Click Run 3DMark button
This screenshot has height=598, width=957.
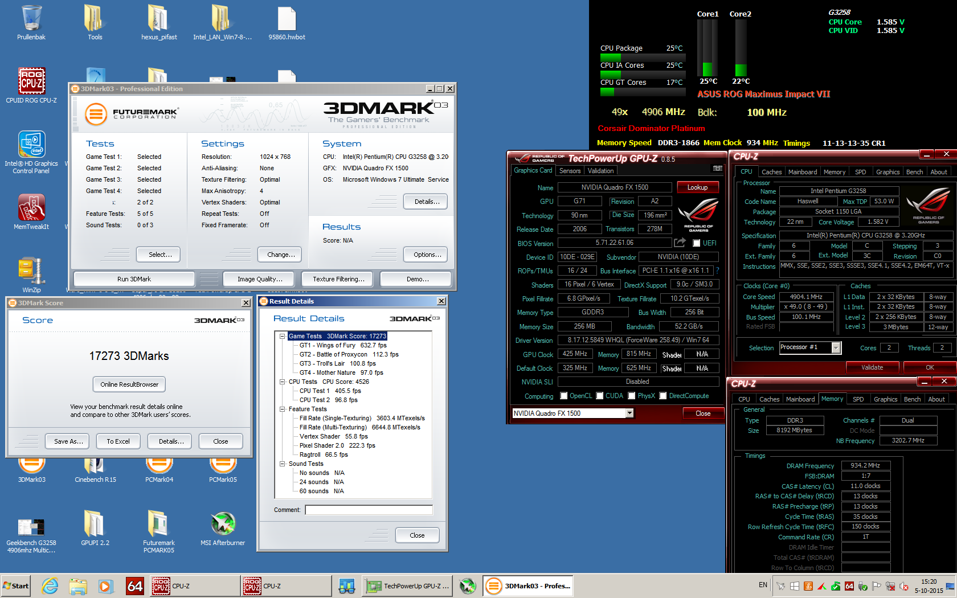tap(134, 279)
